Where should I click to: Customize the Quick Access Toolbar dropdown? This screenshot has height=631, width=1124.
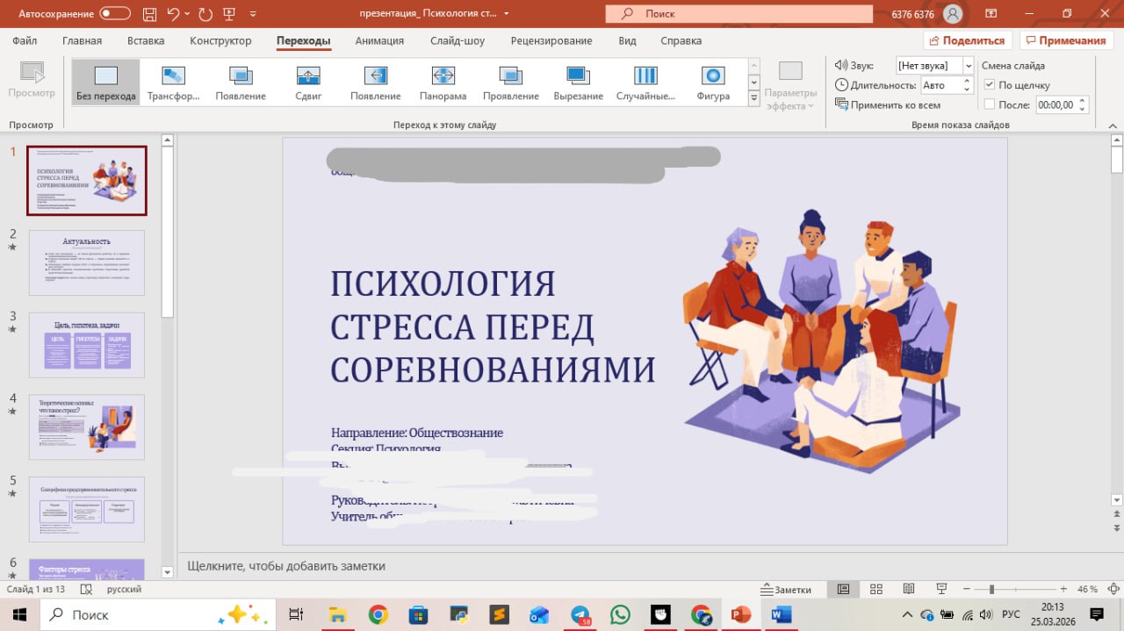click(254, 14)
